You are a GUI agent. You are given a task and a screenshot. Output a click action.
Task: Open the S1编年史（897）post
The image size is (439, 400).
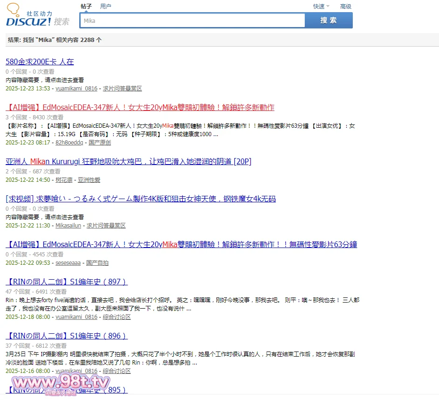point(66,282)
